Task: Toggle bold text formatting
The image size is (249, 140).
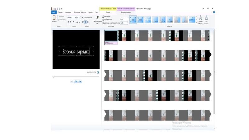Action: pos(68,22)
